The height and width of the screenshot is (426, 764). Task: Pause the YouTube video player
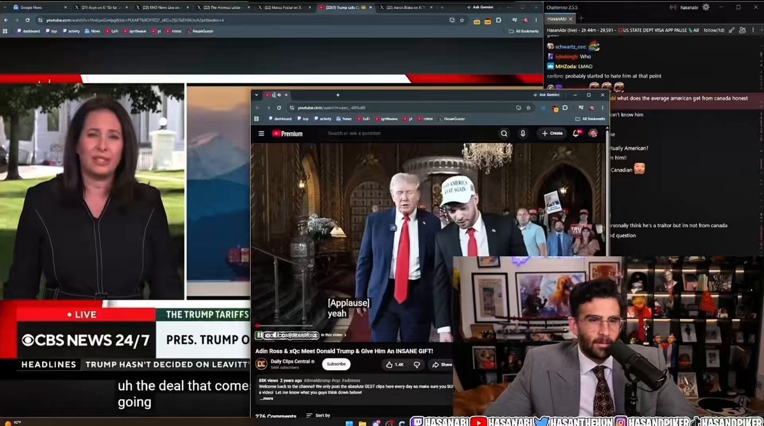tap(259, 334)
